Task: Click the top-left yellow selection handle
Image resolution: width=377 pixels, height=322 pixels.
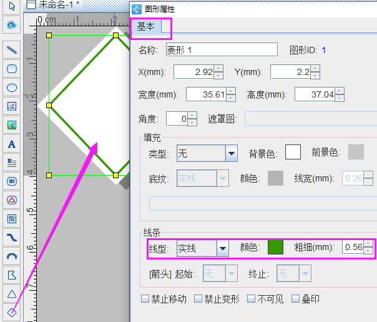Action: coord(49,36)
